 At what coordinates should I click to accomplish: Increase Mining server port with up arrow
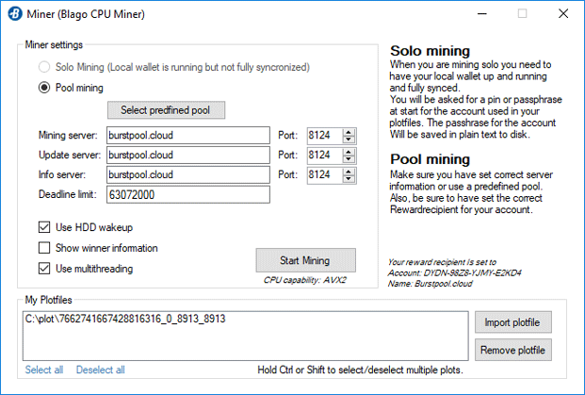click(x=349, y=132)
